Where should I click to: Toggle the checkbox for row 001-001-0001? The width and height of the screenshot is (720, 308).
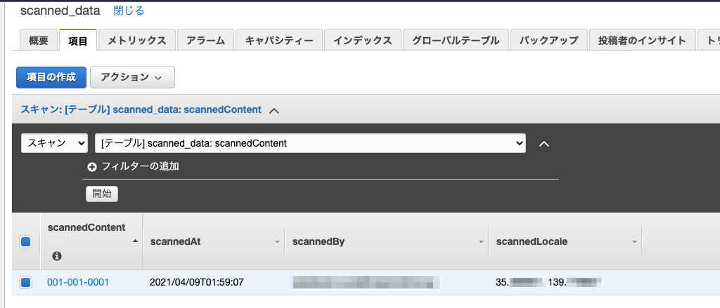[25, 283]
